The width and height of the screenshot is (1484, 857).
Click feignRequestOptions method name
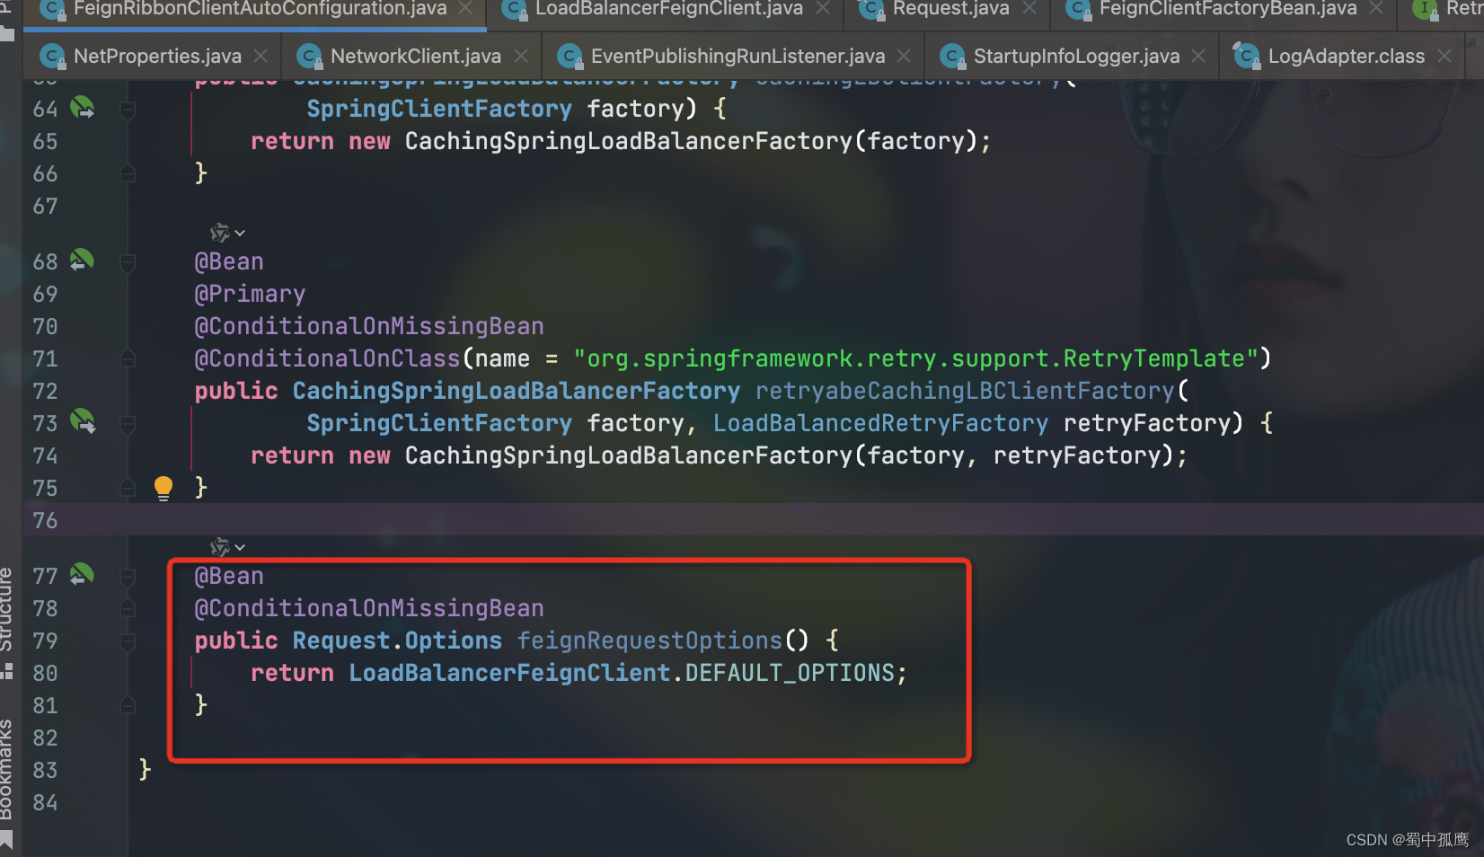point(649,641)
